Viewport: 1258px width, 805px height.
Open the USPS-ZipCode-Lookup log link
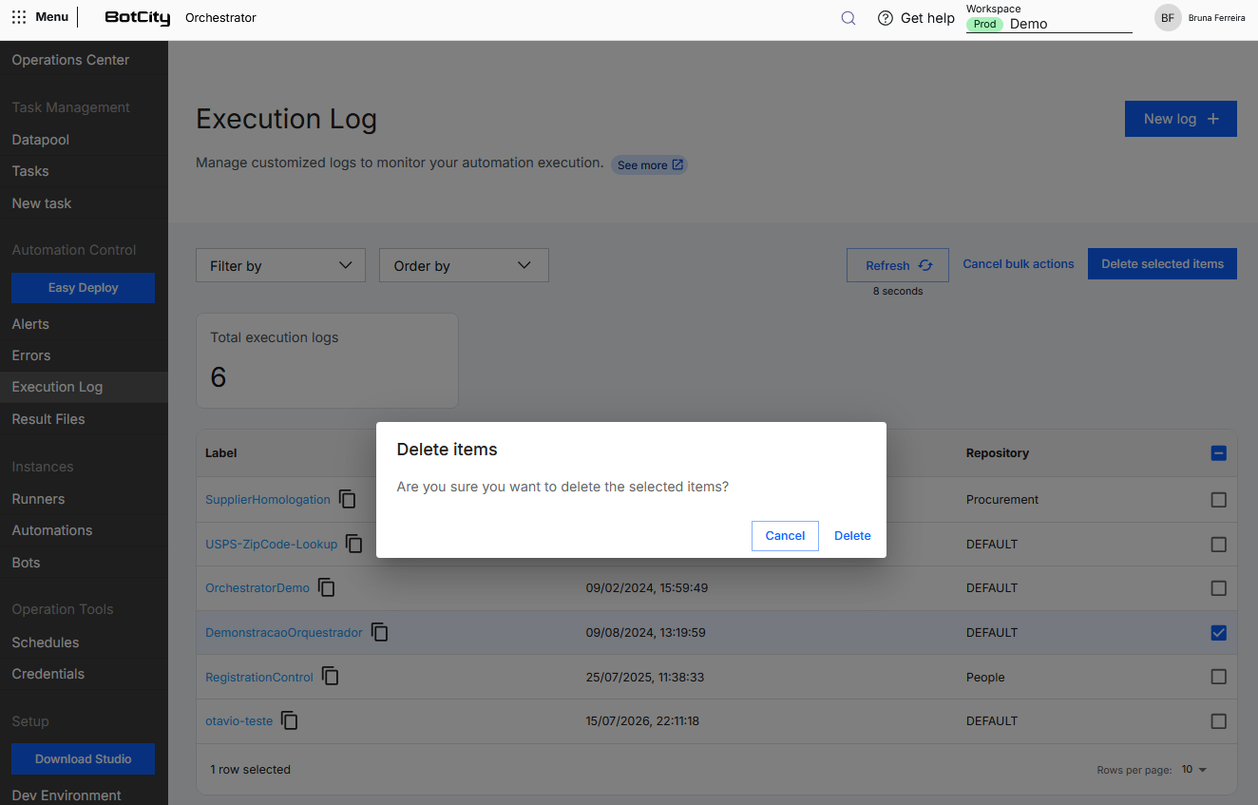click(x=272, y=544)
